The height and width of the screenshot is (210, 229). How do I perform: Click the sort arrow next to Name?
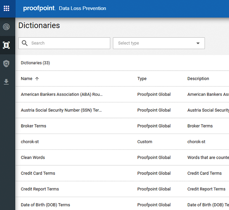37,79
